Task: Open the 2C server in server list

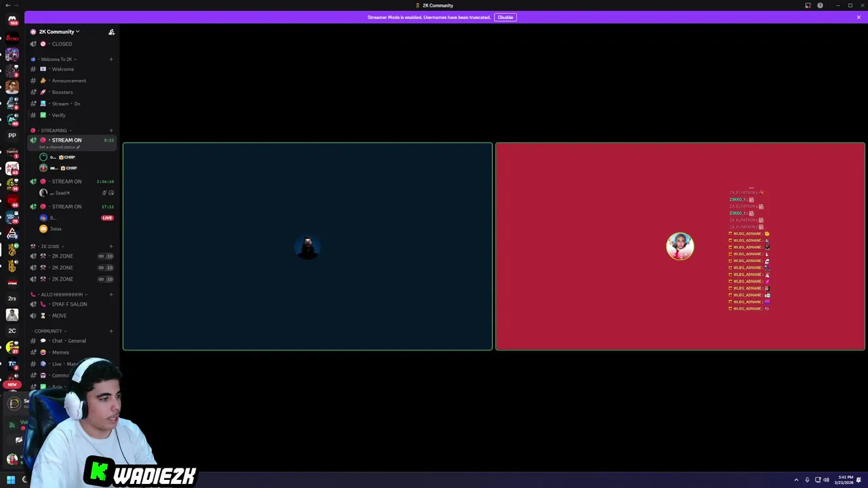Action: point(12,331)
